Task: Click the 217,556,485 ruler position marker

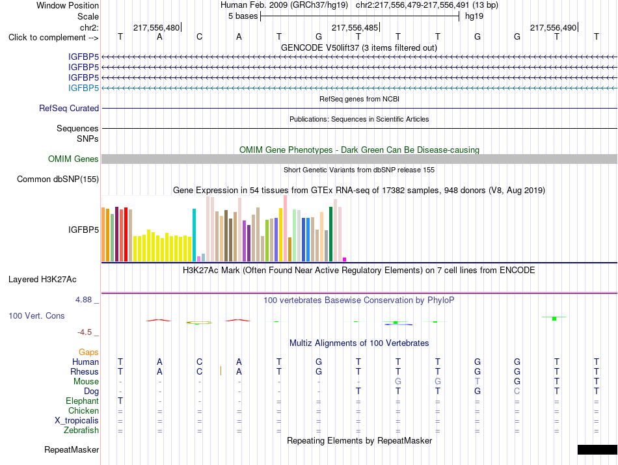Action: coord(355,27)
